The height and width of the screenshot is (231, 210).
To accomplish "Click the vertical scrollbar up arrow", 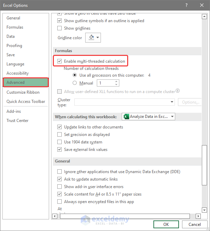I will click(204, 16).
